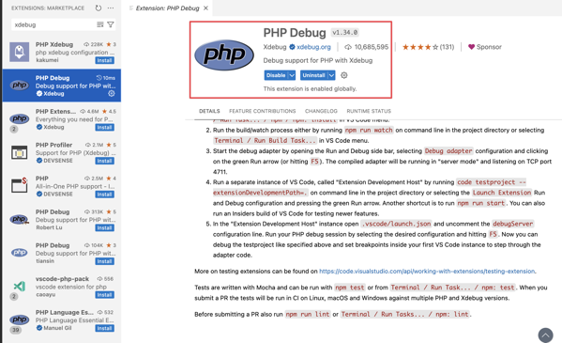
Task: Clear extensions search results icon
Action: 100,24
